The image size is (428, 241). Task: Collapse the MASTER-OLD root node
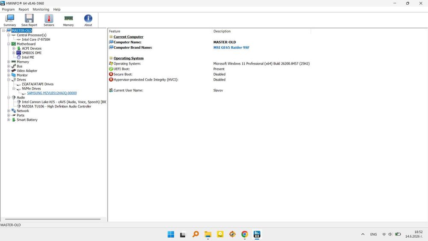pos(3,30)
